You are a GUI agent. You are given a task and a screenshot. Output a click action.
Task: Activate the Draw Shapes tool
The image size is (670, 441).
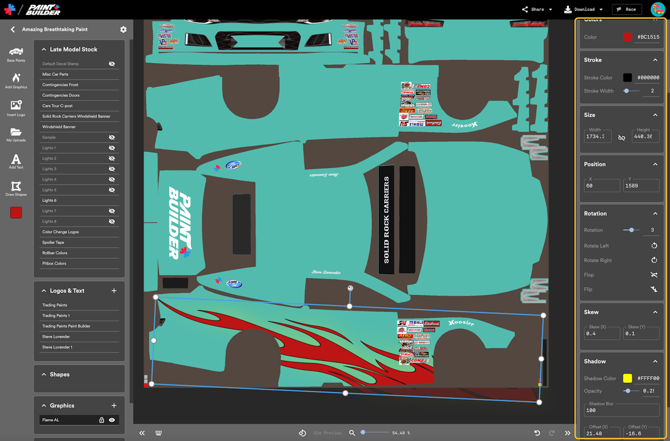(16, 188)
